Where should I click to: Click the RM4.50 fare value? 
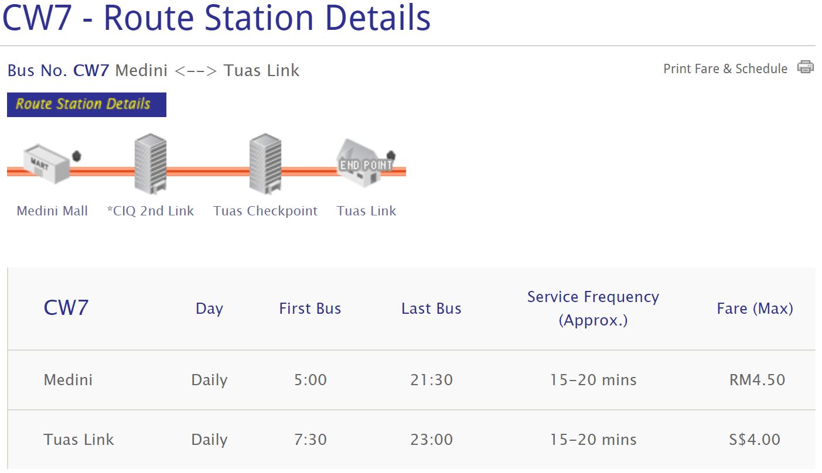757,380
